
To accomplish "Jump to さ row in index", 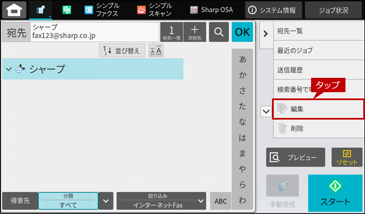I will [x=242, y=90].
